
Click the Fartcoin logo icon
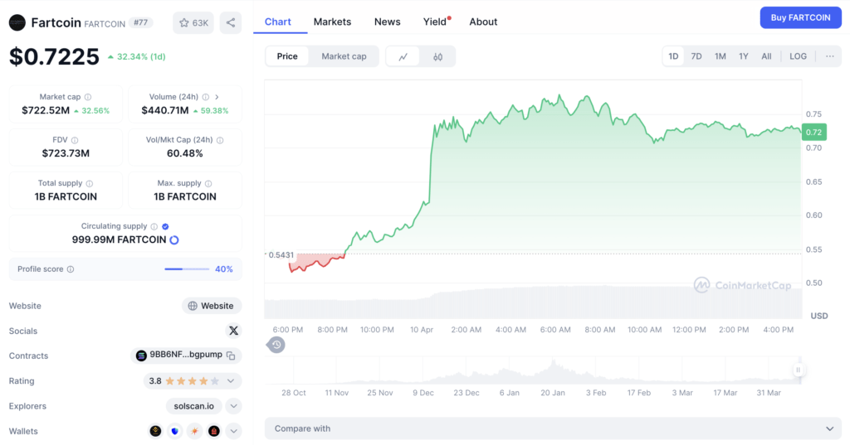click(x=17, y=22)
